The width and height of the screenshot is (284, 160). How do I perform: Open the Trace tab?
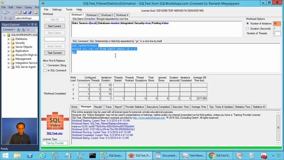(108, 107)
